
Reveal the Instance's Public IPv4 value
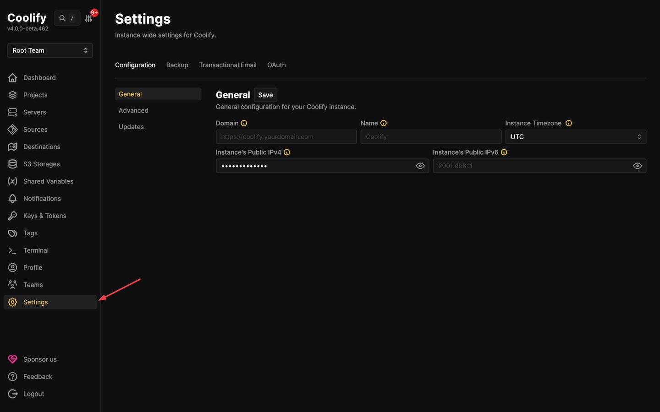(420, 166)
